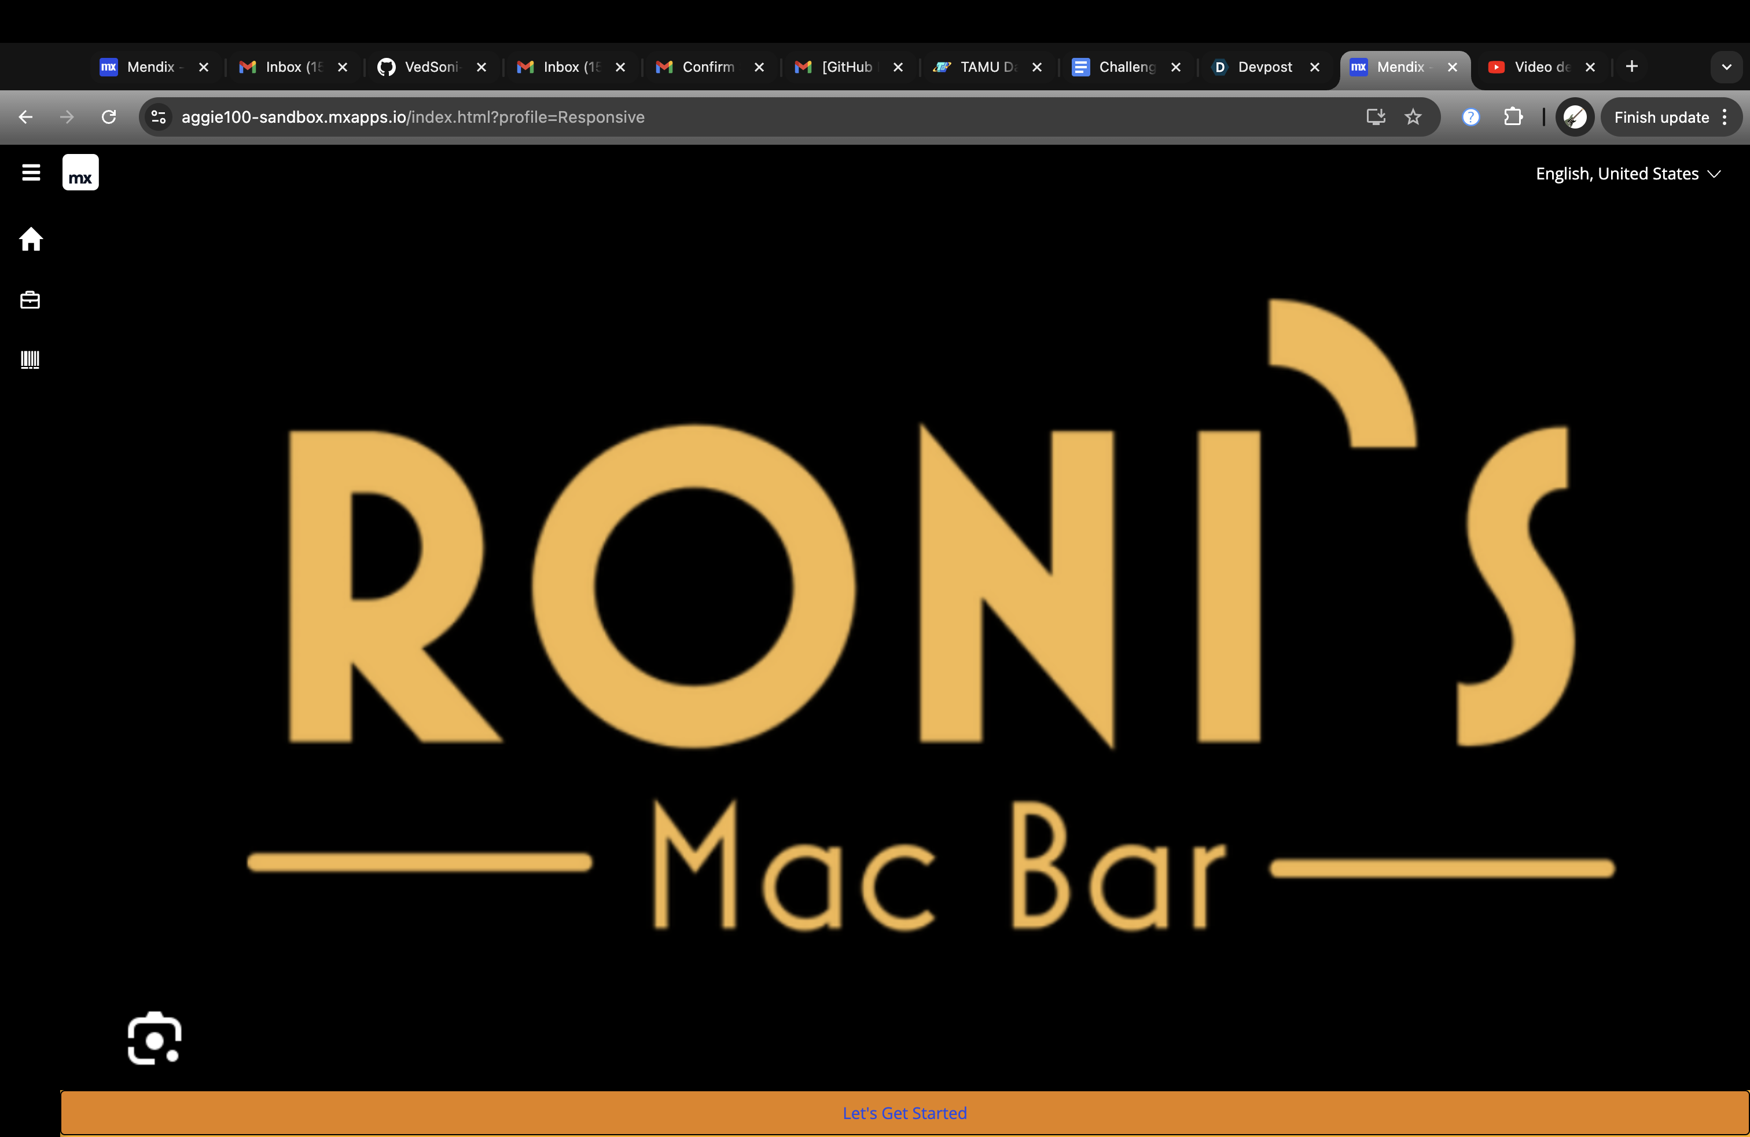Open Chrome's three-dot menu
Image resolution: width=1750 pixels, height=1137 pixels.
[1725, 117]
